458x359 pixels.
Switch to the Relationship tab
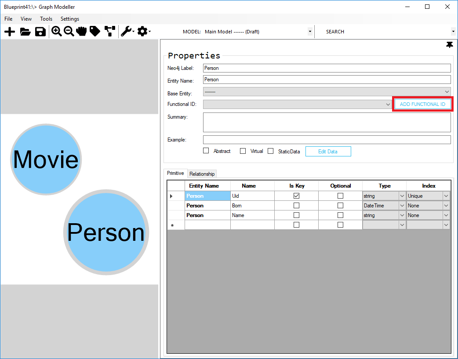tap(202, 174)
